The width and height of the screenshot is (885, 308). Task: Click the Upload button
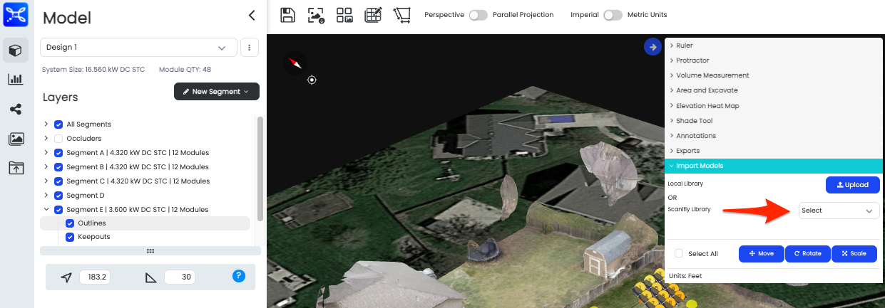click(x=852, y=185)
